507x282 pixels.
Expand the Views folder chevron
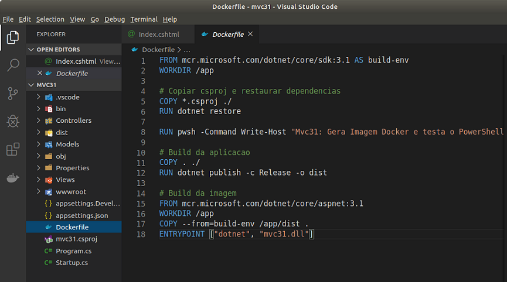(x=39, y=180)
